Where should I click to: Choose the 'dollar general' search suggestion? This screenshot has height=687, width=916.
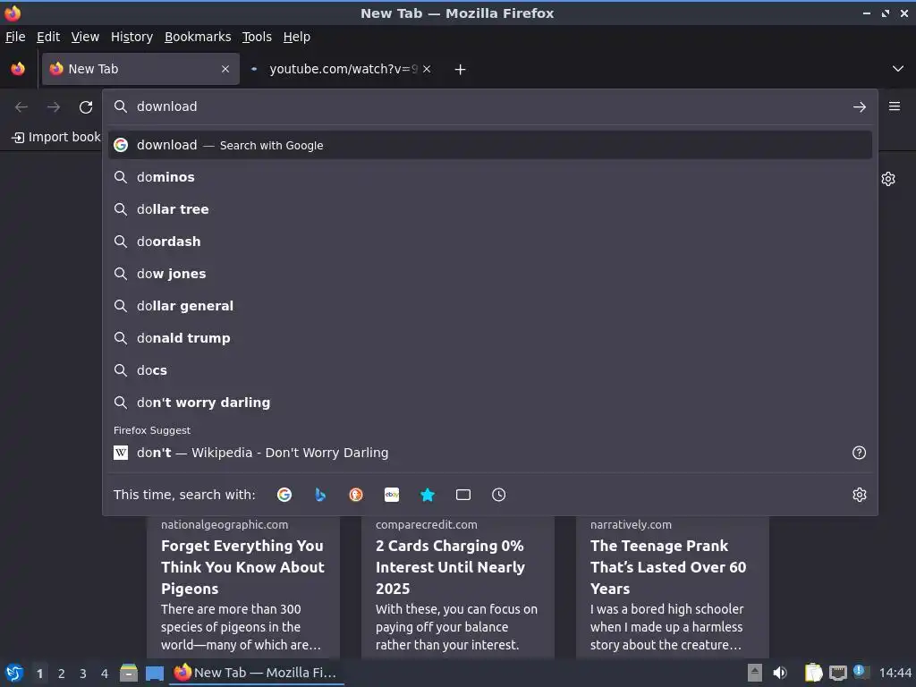(x=490, y=306)
